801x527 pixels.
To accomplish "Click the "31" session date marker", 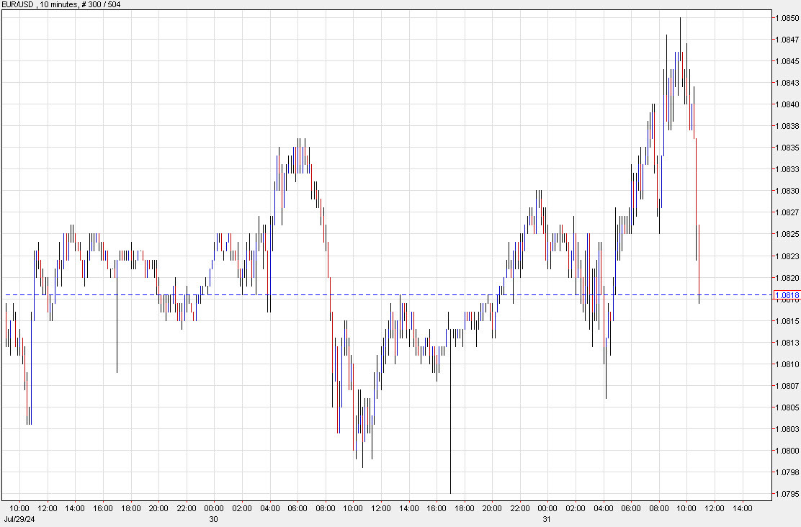I will 546,518.
